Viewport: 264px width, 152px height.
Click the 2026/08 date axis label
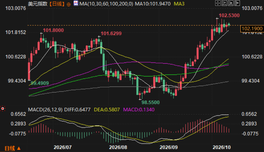[118, 147]
